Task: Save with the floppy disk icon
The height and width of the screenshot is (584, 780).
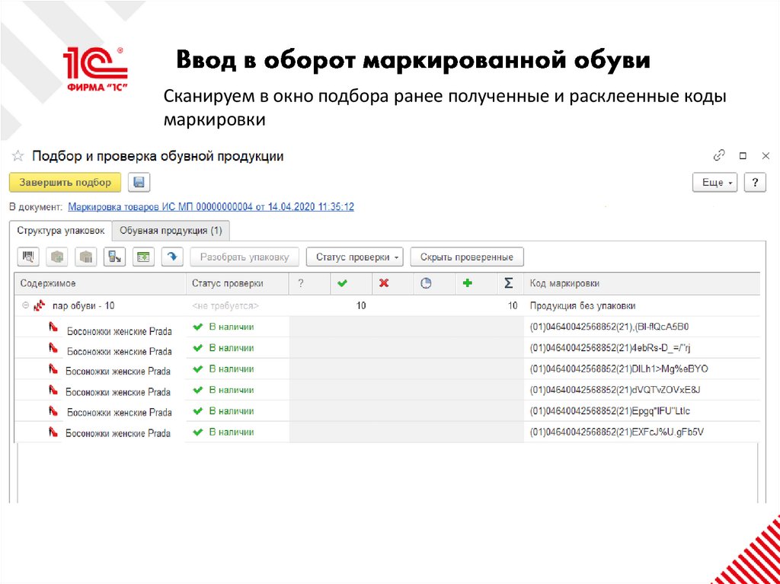Action: (x=139, y=183)
